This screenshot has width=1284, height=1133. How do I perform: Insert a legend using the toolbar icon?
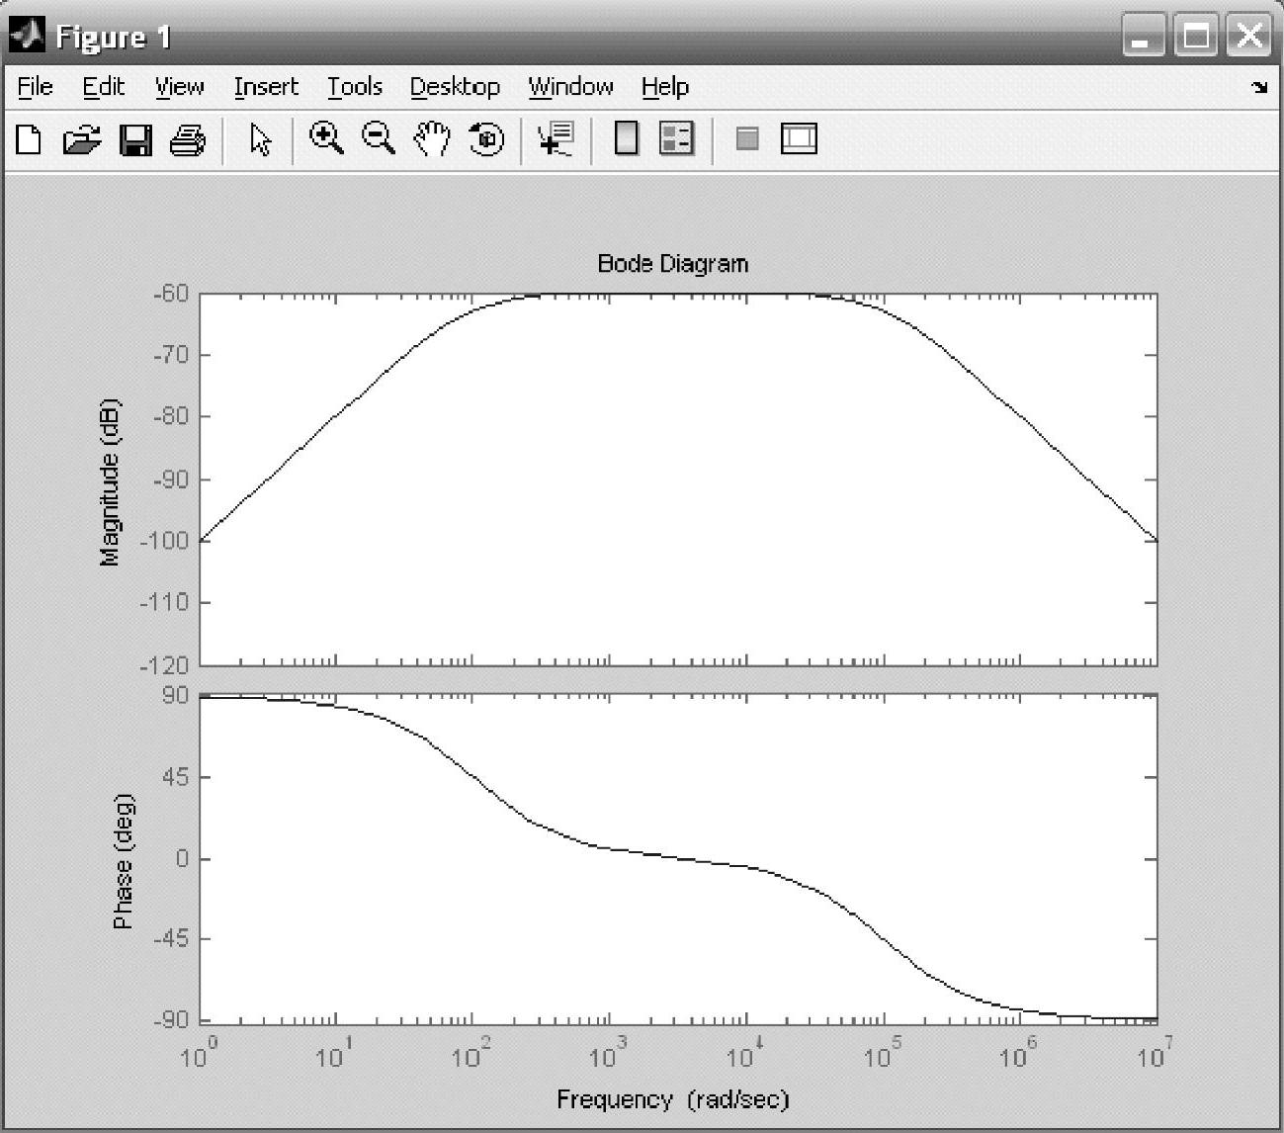(677, 138)
